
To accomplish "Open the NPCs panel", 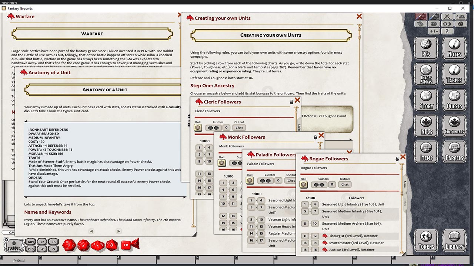I will [x=426, y=126].
